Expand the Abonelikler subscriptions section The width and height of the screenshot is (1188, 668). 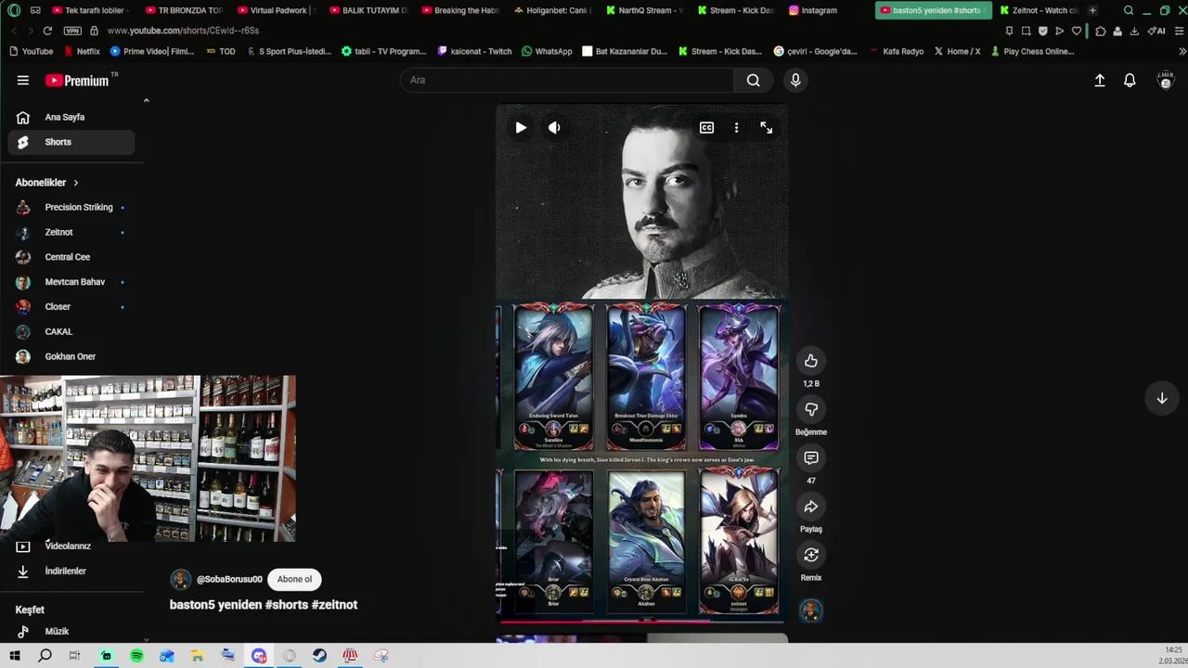coord(47,183)
